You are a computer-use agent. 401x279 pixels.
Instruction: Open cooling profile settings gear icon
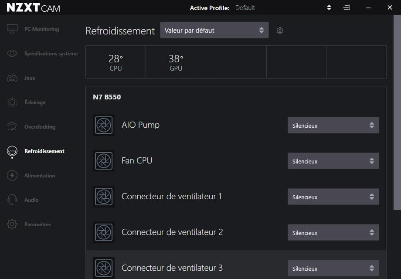click(280, 31)
